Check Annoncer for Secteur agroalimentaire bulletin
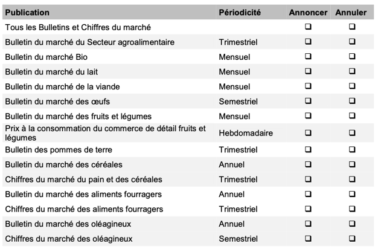378x249 pixels. point(308,42)
